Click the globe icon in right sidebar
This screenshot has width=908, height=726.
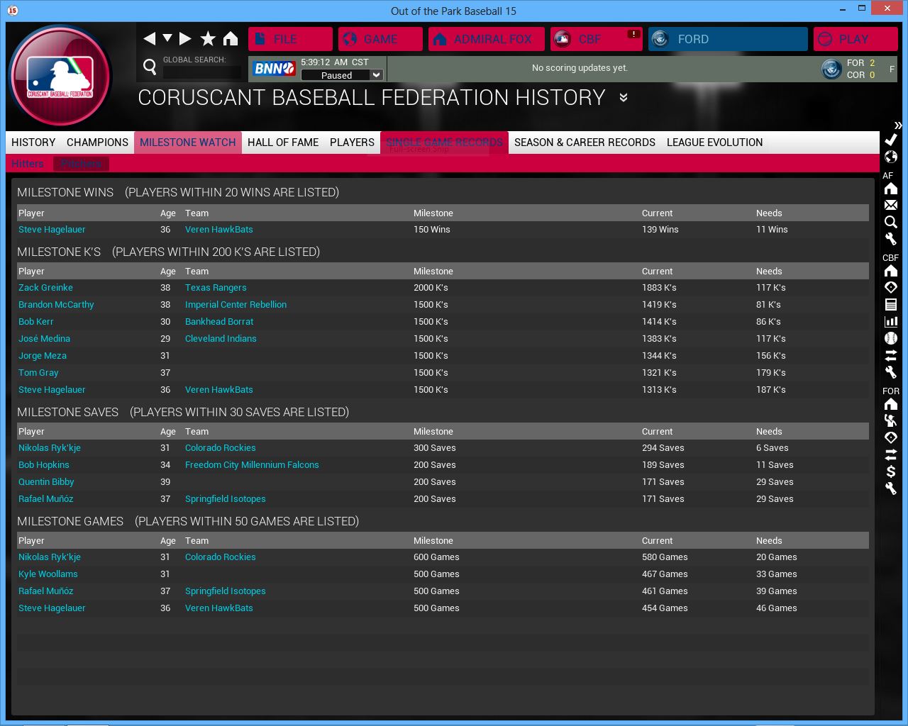tap(891, 157)
